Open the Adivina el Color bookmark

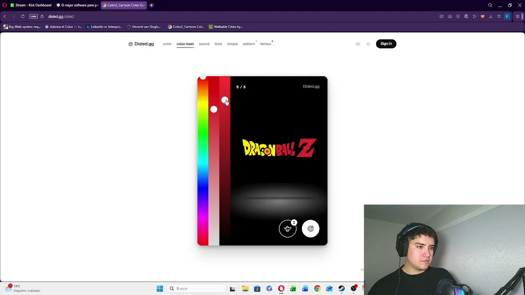click(x=63, y=27)
